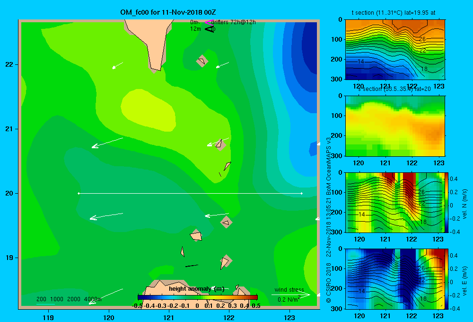Click the CSIRO BoM OceanMAPS v3 copyright text
Screen dimensions: 473x322
329,220
